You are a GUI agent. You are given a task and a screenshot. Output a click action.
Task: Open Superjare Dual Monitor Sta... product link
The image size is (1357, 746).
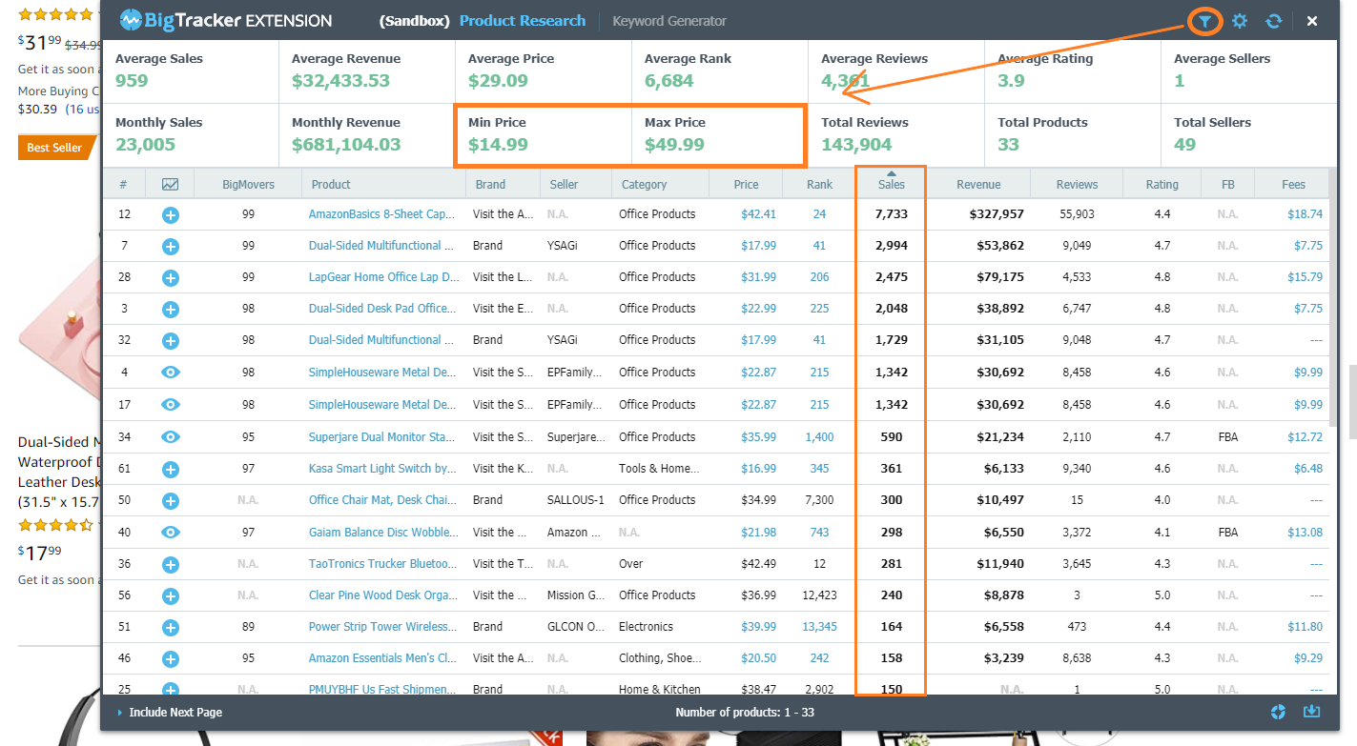382,437
